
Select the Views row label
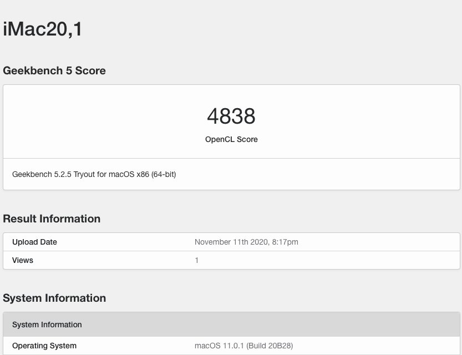[x=23, y=260]
